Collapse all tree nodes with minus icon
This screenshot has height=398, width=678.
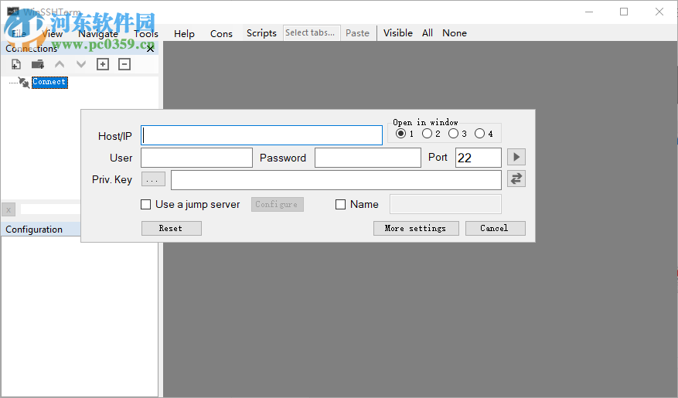(x=124, y=64)
